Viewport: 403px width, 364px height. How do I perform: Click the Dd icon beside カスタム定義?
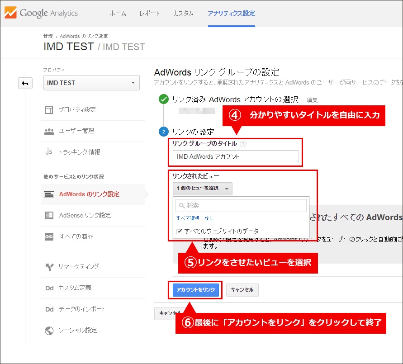pos(49,288)
